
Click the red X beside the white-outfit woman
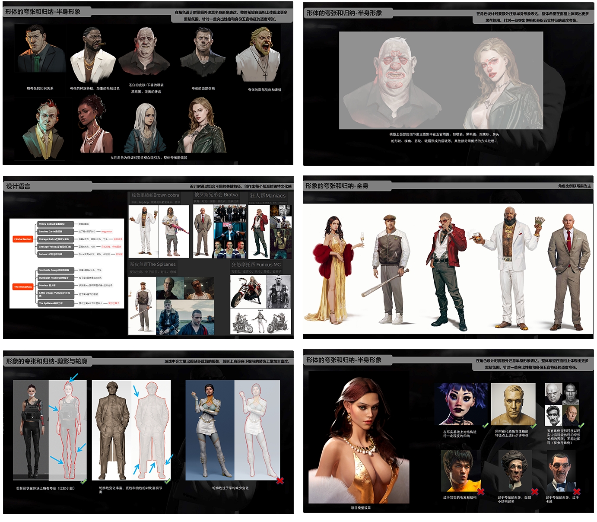[x=280, y=481]
